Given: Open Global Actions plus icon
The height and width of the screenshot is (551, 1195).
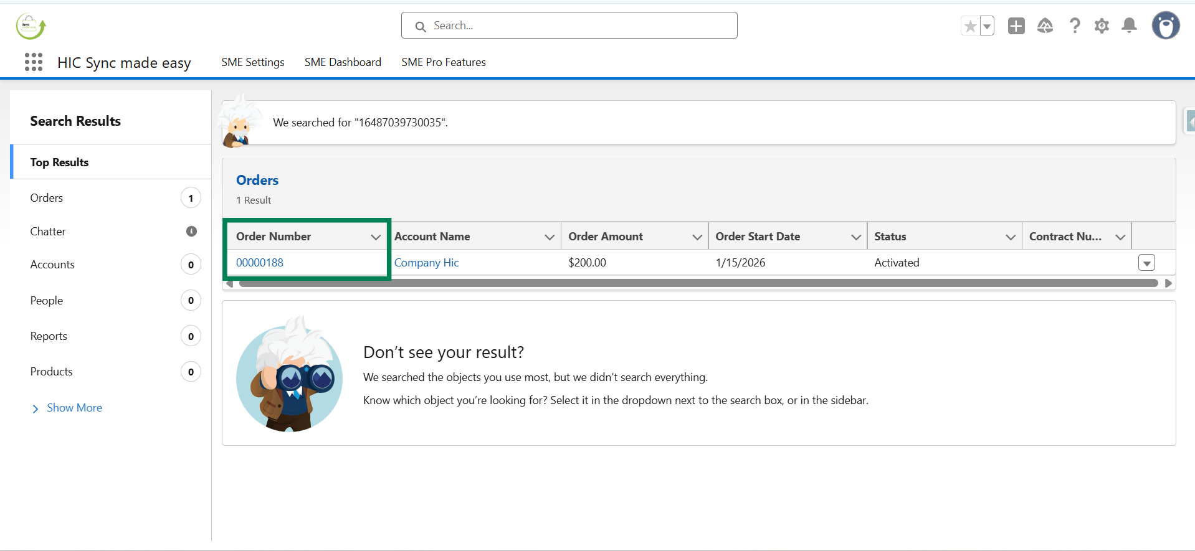Looking at the screenshot, I should pyautogui.click(x=1016, y=26).
